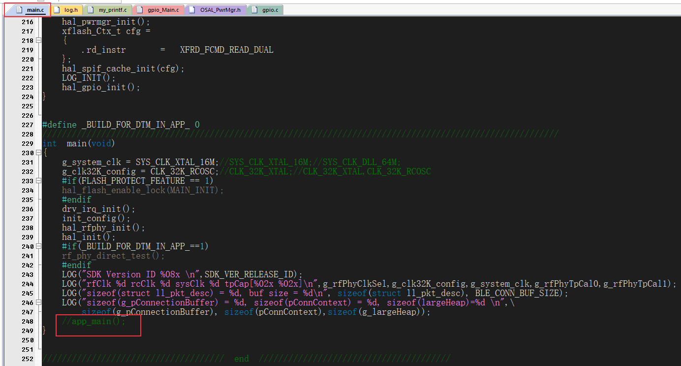This screenshot has width=681, height=366.
Task: Click the hal_gpio_init(); statement
Action: tap(101, 87)
